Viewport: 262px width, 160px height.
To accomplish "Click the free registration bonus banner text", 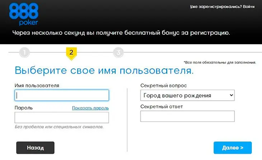I will click(121, 33).
